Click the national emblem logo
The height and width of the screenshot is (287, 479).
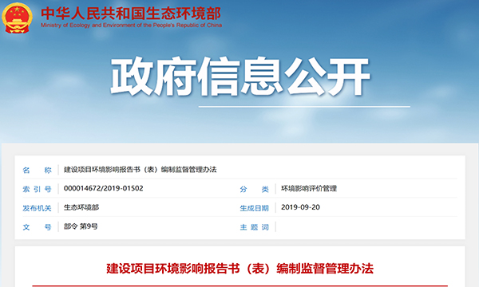[x=17, y=18]
